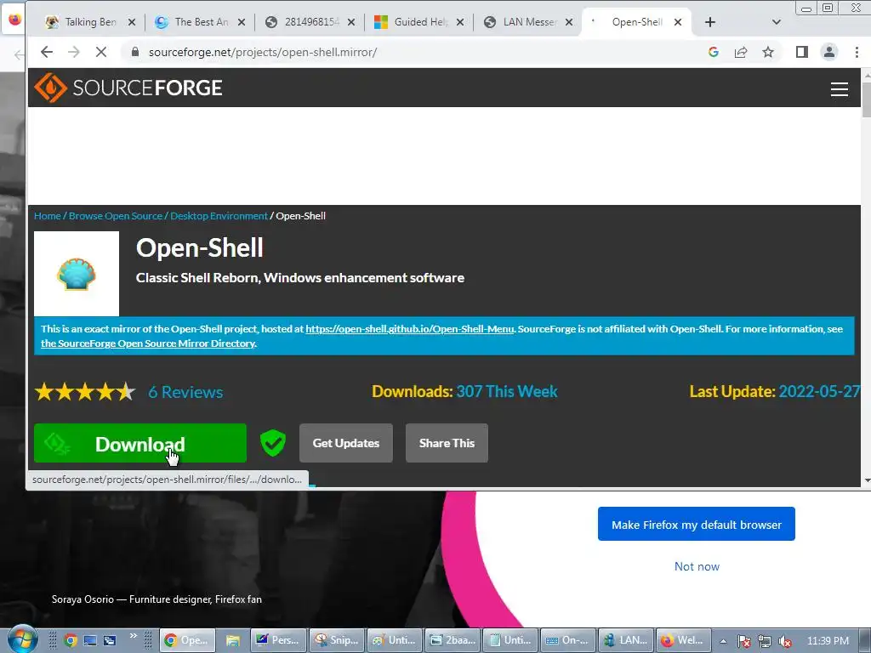
Task: Click the green Download button
Action: point(140,443)
